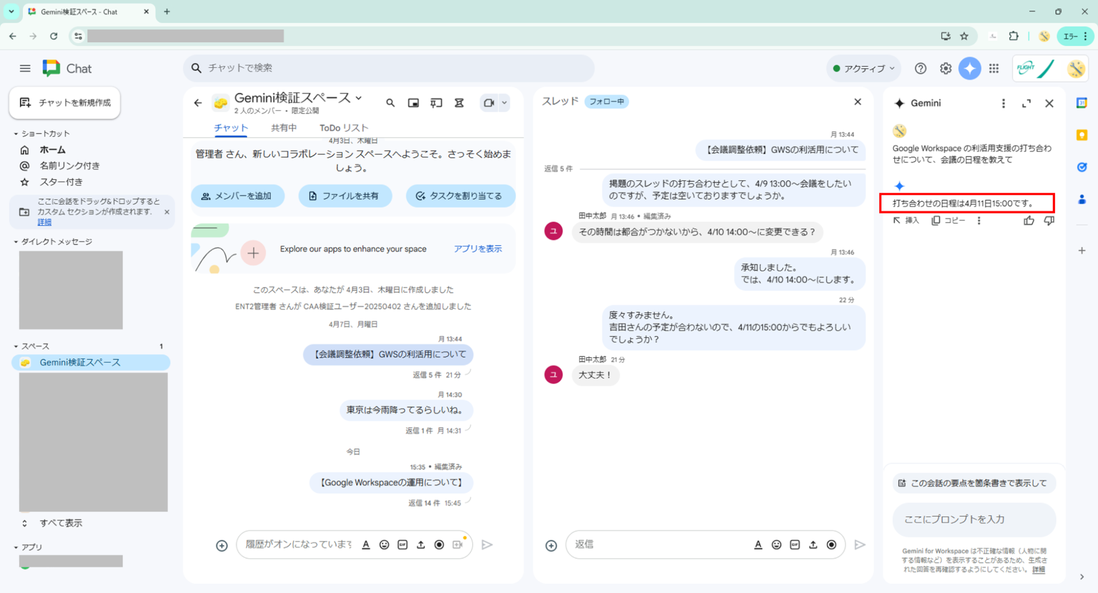Insert a GIF in main chat input
This screenshot has height=593, width=1098.
[403, 545]
